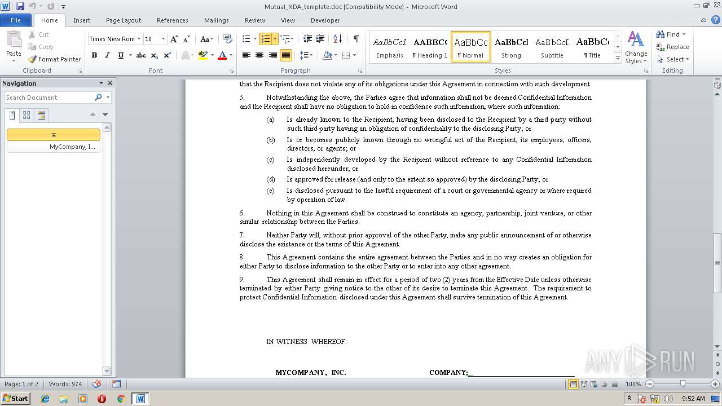
Task: Toggle Underline formatting
Action: (121, 55)
